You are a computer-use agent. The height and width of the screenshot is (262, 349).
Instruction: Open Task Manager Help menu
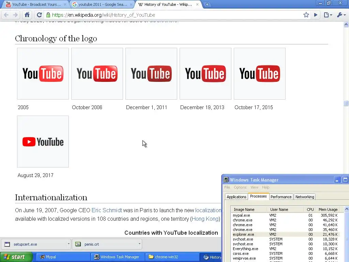click(x=265, y=187)
